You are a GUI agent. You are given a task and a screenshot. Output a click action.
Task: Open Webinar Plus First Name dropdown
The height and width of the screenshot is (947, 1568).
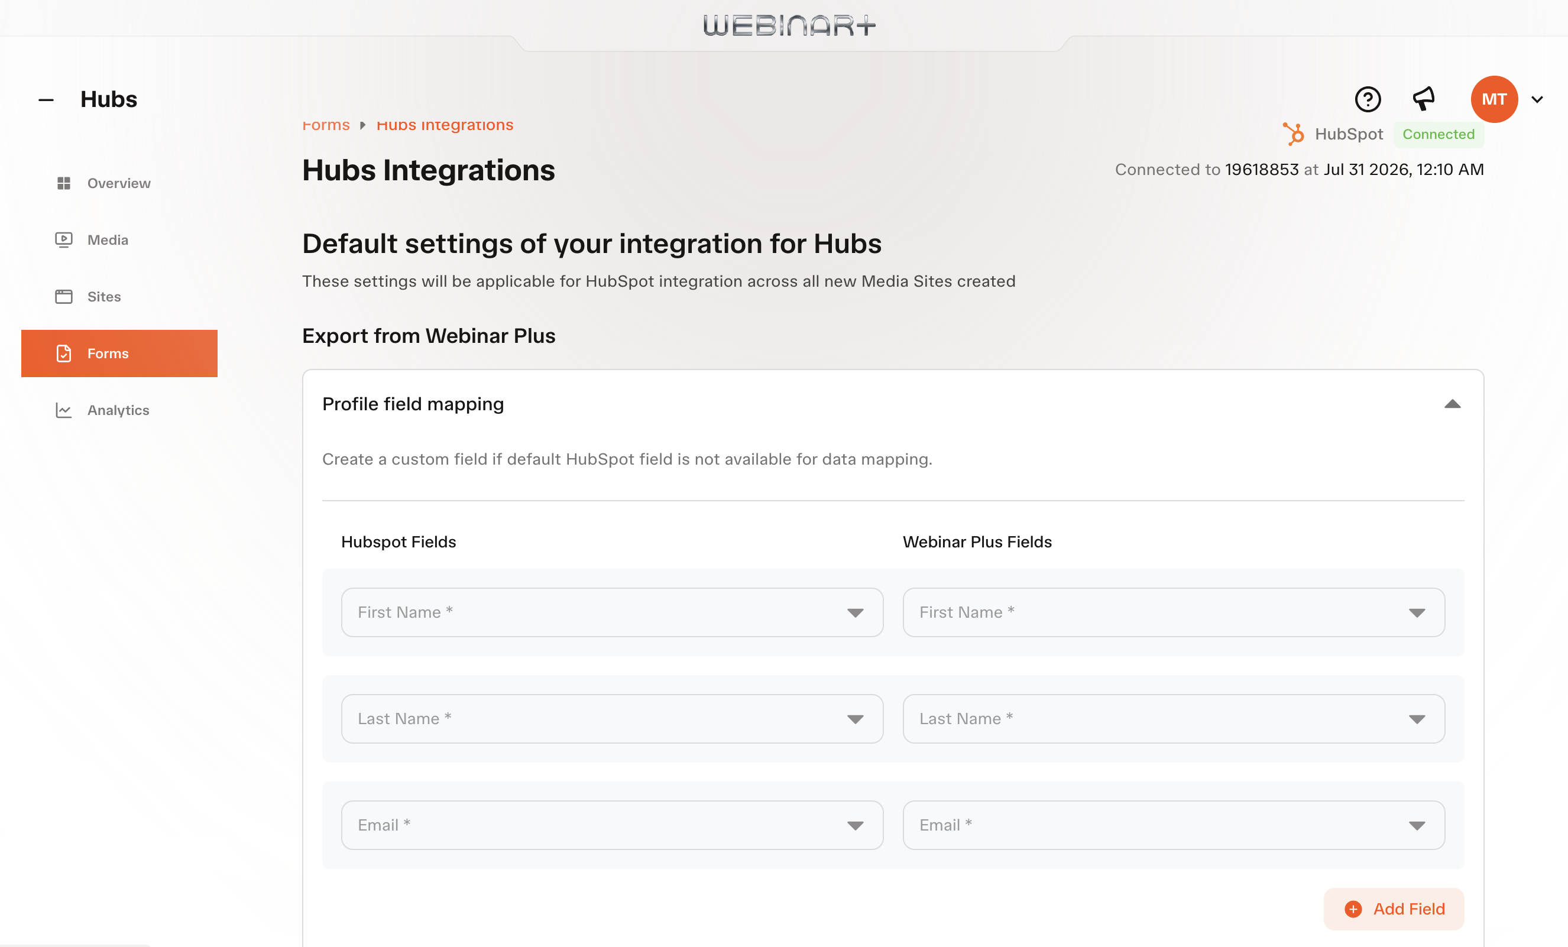click(1174, 612)
